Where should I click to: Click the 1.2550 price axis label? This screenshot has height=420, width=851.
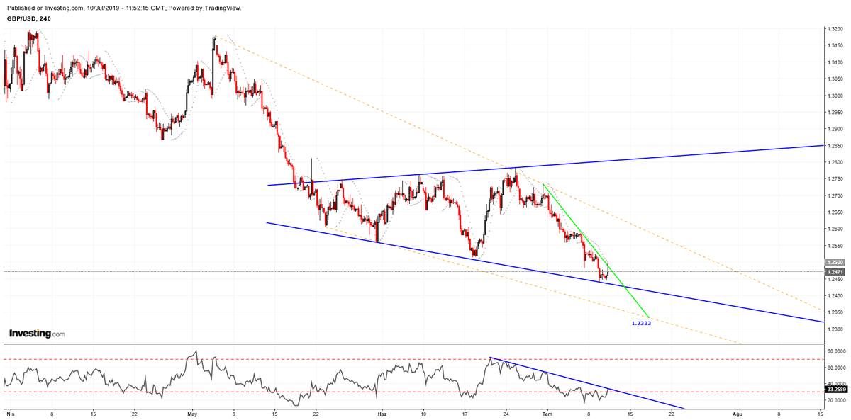835,246
